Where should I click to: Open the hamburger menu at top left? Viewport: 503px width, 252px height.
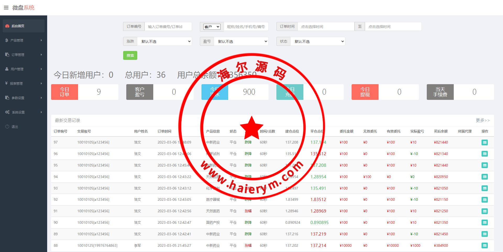6,8
